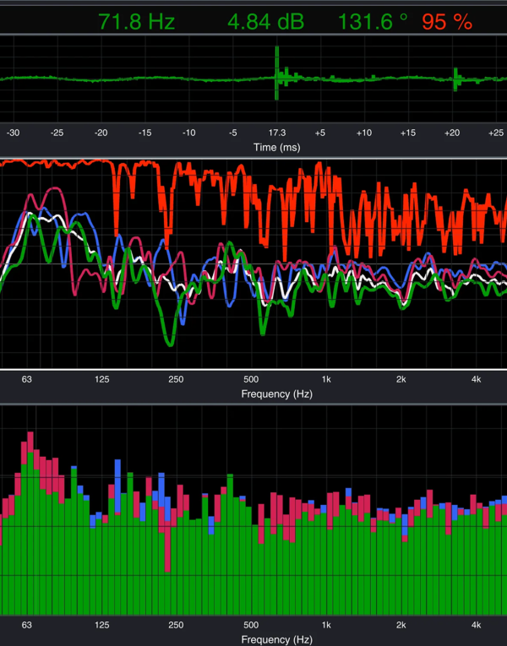Click the Time (ms) axis label
This screenshot has height=646, width=507.
(276, 147)
